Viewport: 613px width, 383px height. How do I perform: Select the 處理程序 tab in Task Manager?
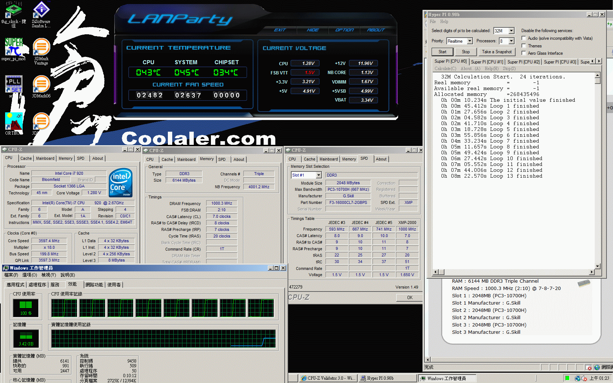(37, 285)
